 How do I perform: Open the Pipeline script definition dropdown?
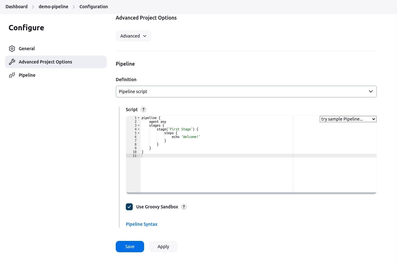click(246, 92)
